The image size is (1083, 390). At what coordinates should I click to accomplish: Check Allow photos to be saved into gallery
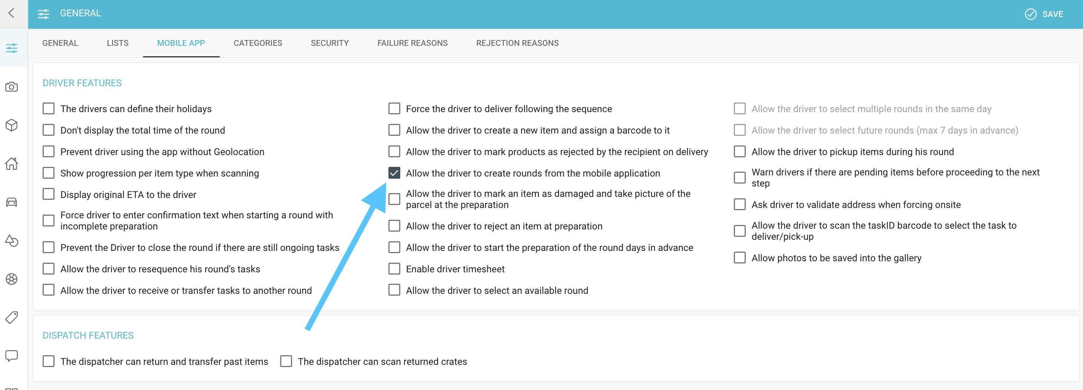[x=740, y=258]
